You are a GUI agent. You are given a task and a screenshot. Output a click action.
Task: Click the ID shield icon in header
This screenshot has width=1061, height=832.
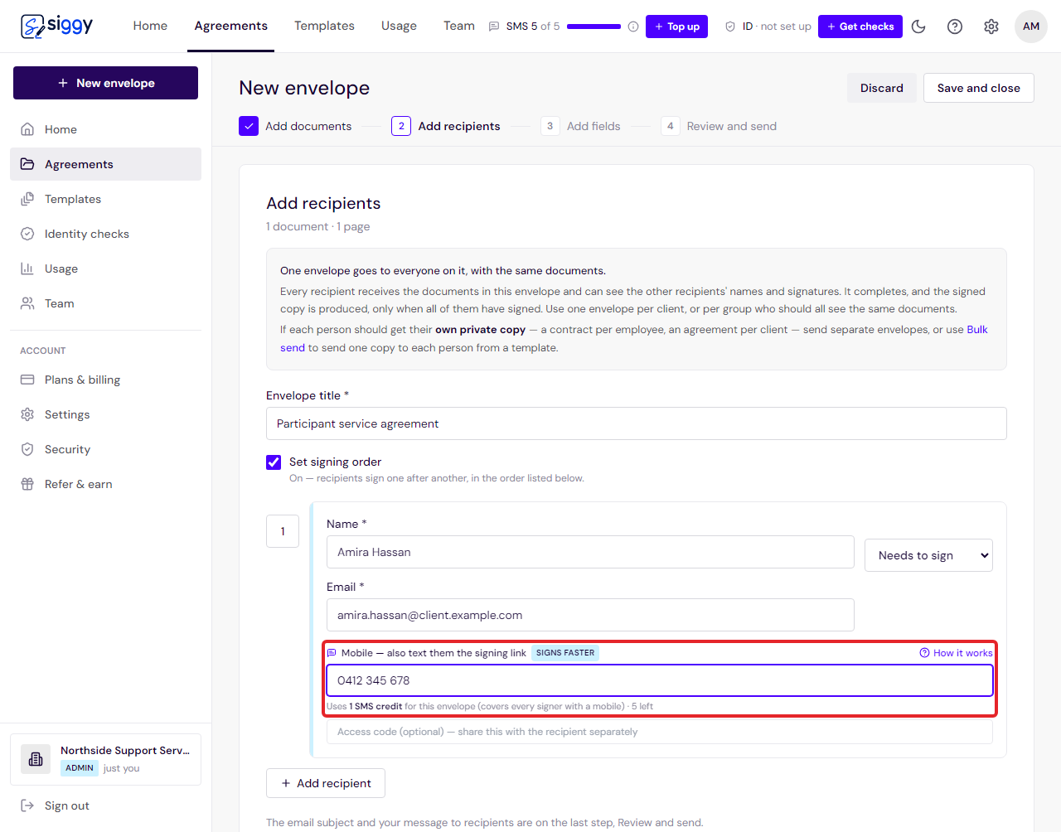[x=730, y=27]
